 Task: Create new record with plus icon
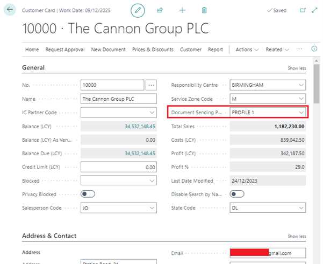182,10
